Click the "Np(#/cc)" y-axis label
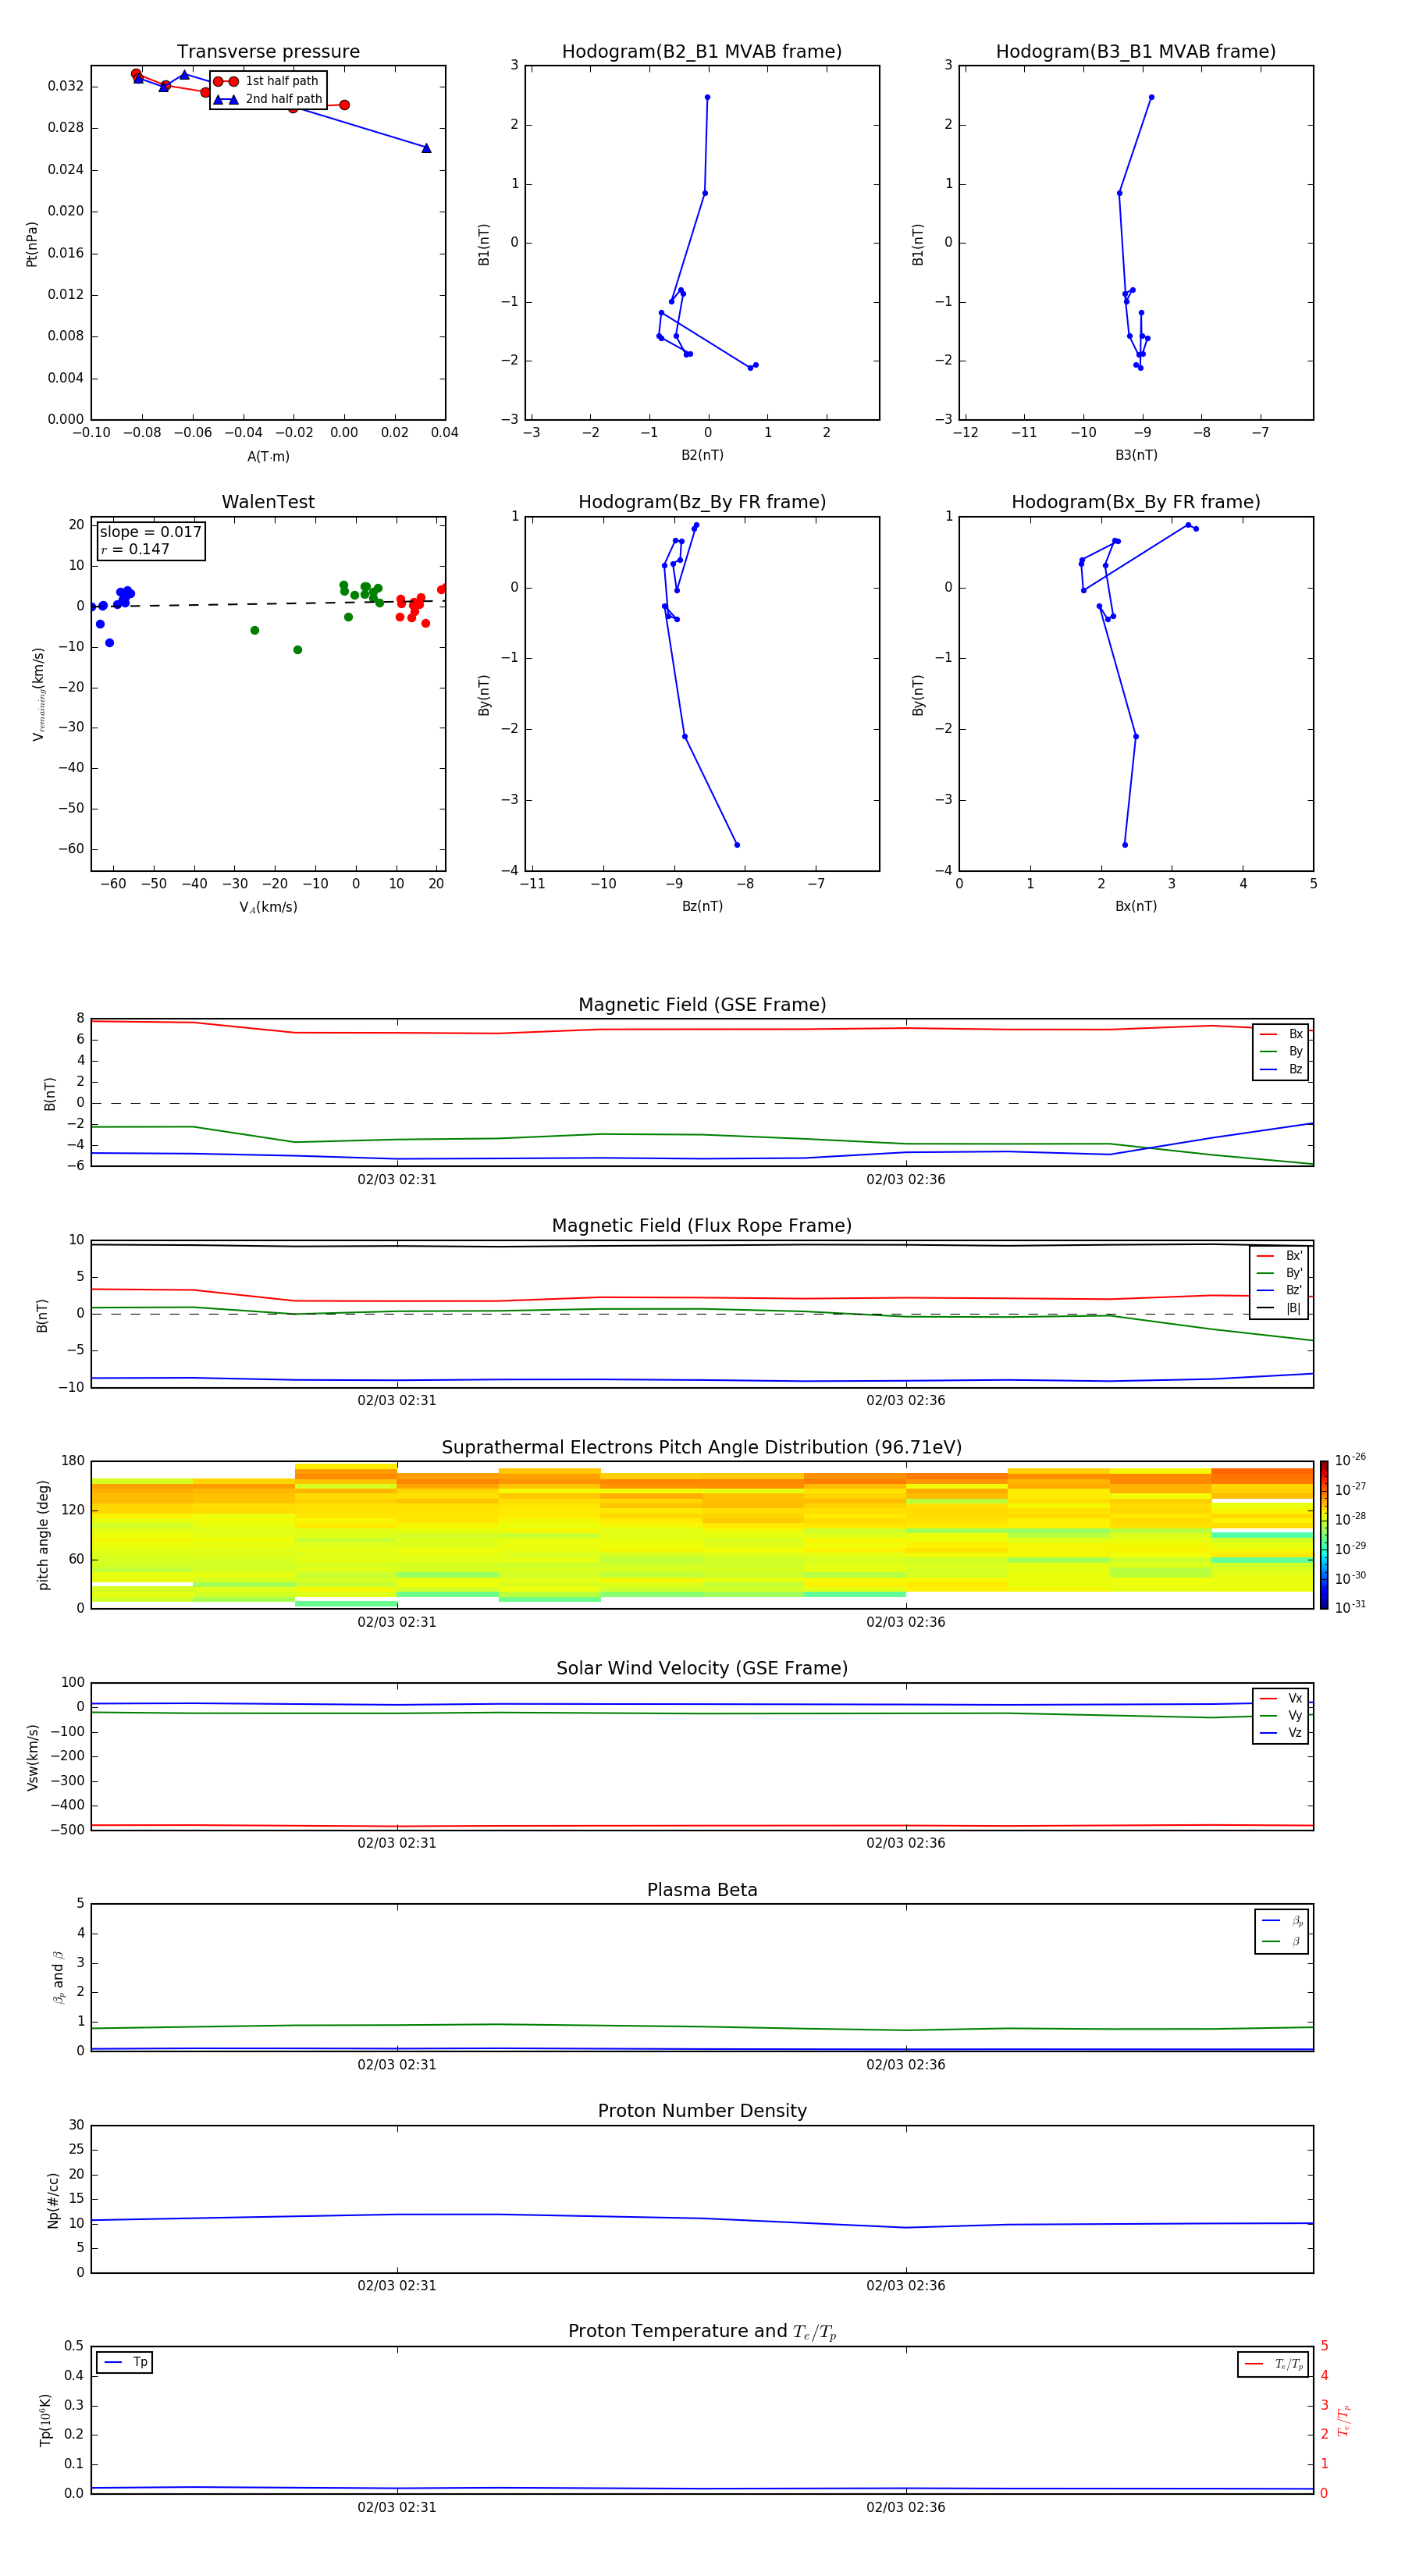This screenshot has height=2576, width=1405. click(x=53, y=2200)
